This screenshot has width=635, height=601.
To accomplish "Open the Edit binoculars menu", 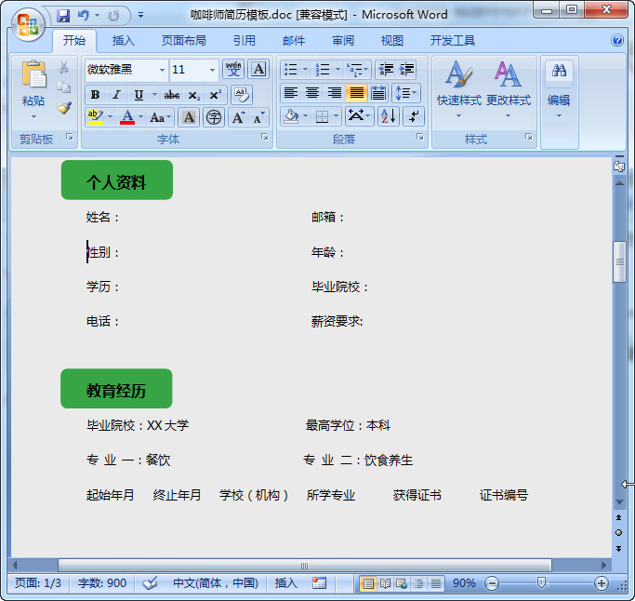I will click(x=559, y=88).
